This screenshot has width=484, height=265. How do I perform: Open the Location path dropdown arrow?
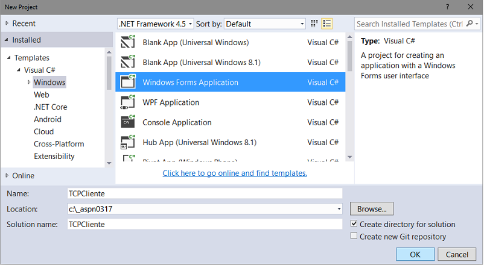click(x=339, y=209)
